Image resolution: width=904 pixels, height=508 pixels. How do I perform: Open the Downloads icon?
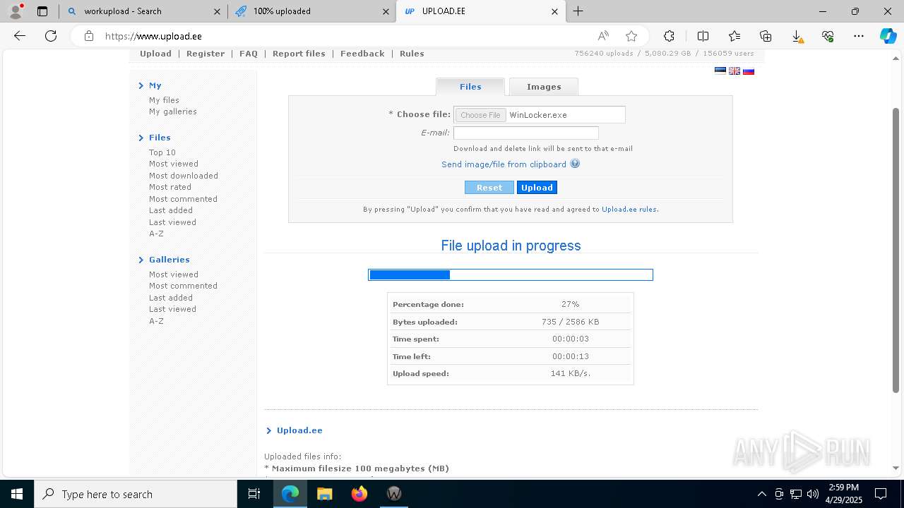click(x=797, y=36)
